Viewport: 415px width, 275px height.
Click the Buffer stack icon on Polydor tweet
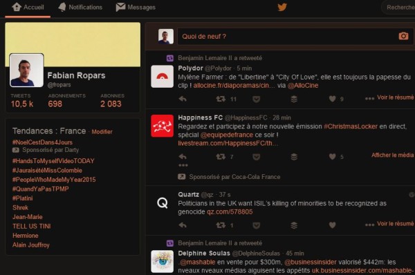(x=294, y=99)
